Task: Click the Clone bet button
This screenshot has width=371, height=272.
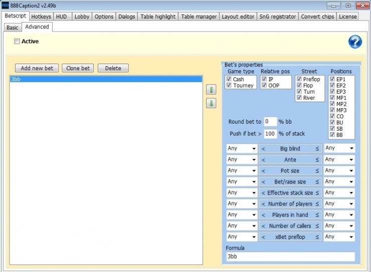Action: (78, 68)
